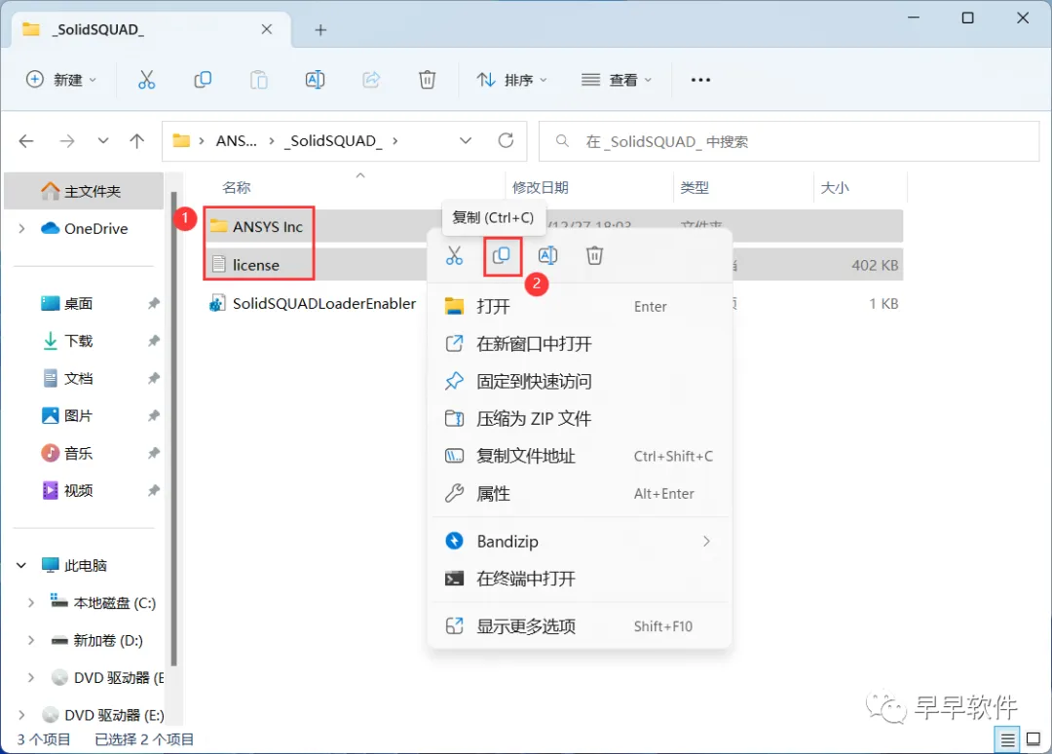
Task: Open 音乐 in the sidebar
Action: [78, 454]
